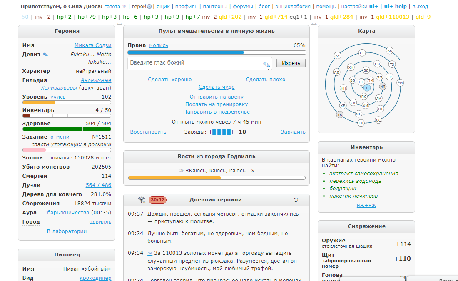
Task: Refresh the Дневник героини diary panel
Action: tap(296, 200)
